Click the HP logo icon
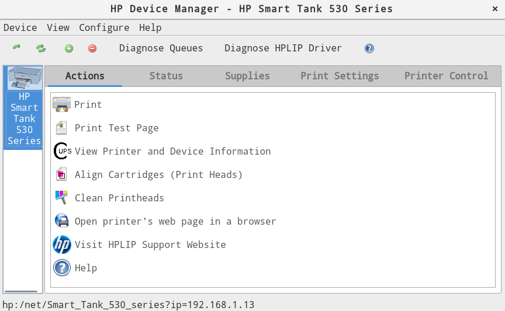 coord(62,244)
